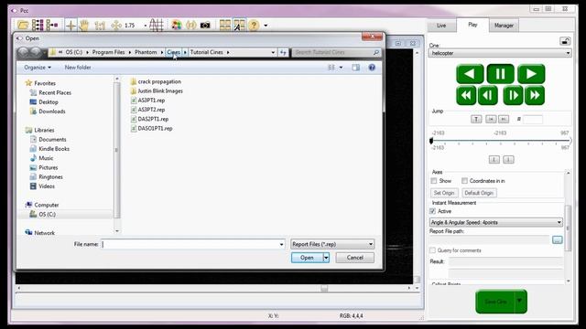Jump to trigger frame T button
This screenshot has width=586, height=329.
pos(476,119)
